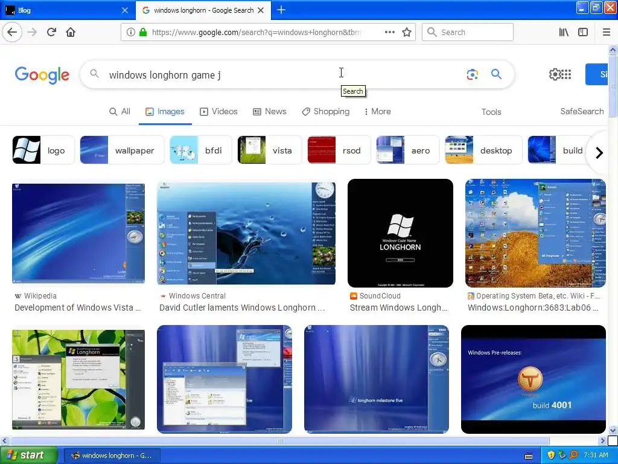Search by image with Google Lens icon
618x464 pixels.
472,74
